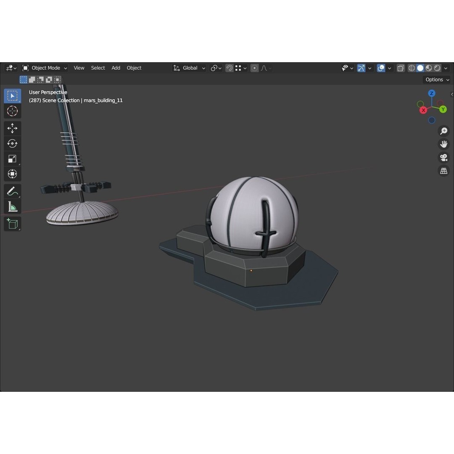Viewport: 454px width, 454px height.
Task: Enable proportional editing
Action: (254, 68)
